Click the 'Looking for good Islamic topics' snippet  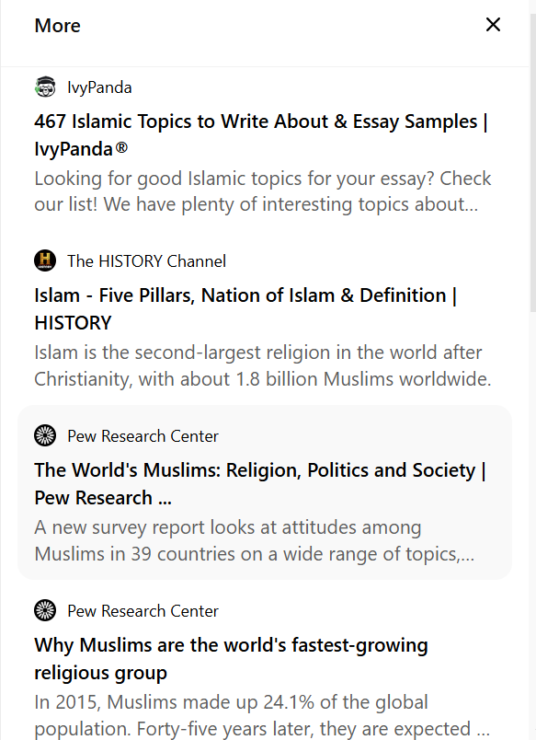pos(263,191)
